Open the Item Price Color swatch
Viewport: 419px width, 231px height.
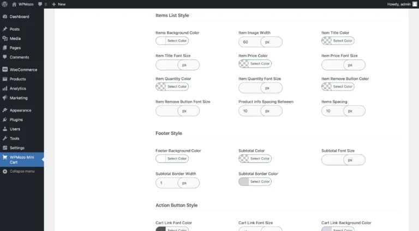[244, 64]
